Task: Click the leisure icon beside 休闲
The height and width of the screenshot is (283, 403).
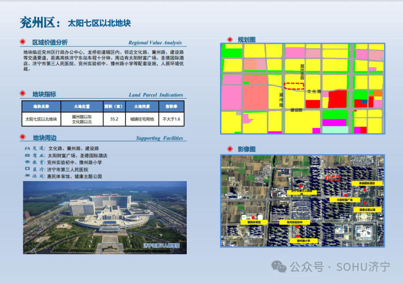Action: (x=27, y=176)
